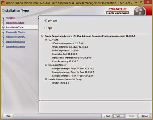The image size is (153, 120).
Task: Select Enterprise manager Plugin for SOA row
Action: [73, 68]
